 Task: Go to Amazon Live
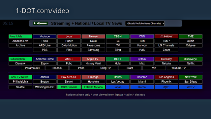point(20,41)
